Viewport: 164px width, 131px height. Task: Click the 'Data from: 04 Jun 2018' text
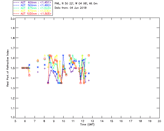pyautogui.click(x=70, y=8)
